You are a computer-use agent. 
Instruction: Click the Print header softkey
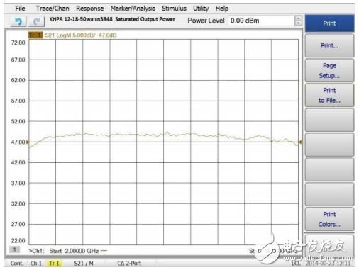coord(330,23)
